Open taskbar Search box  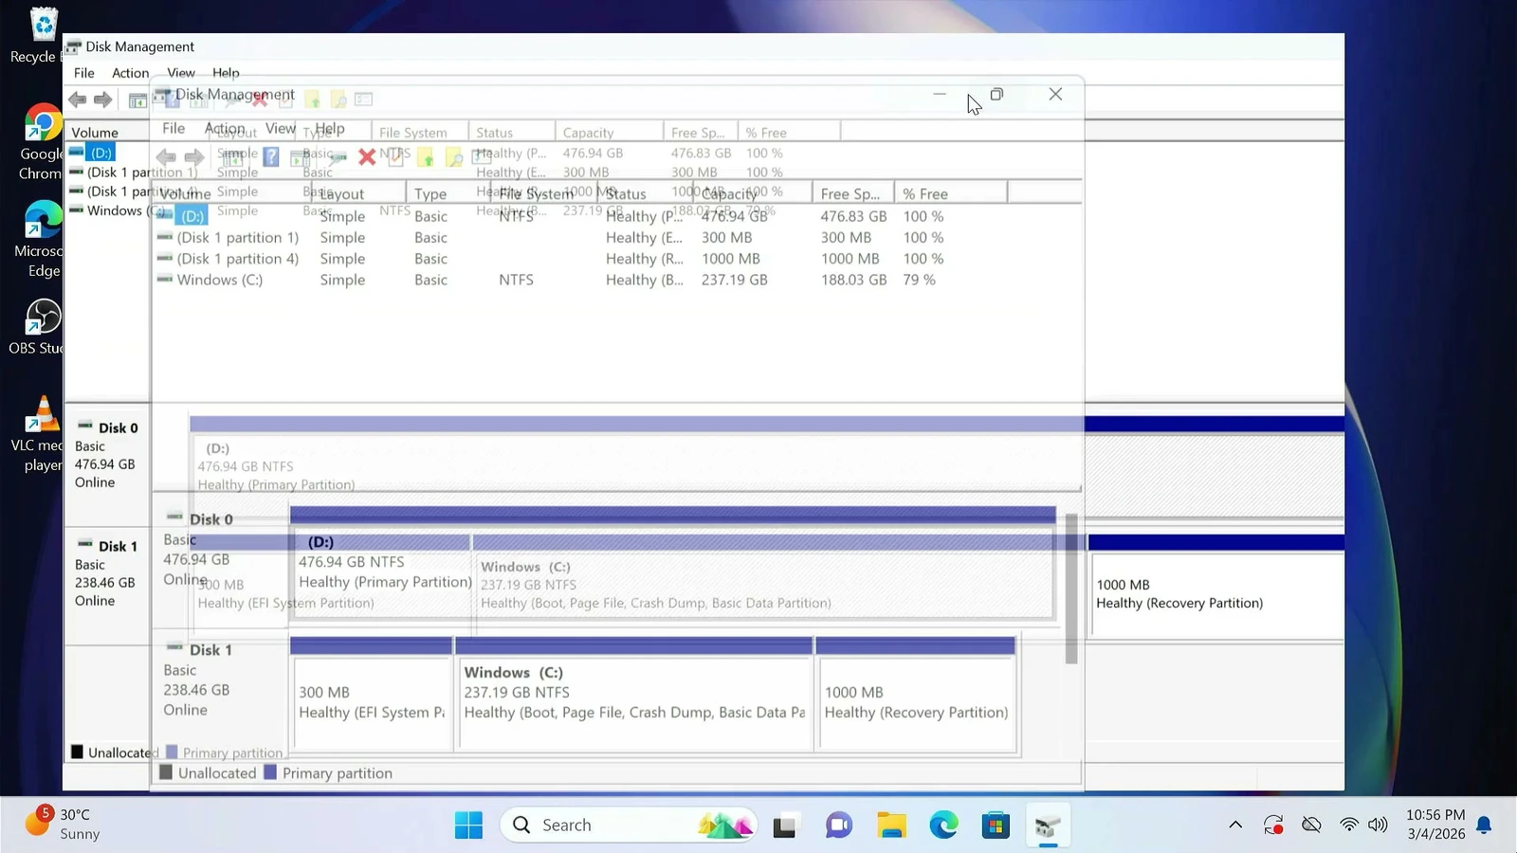[x=628, y=826]
